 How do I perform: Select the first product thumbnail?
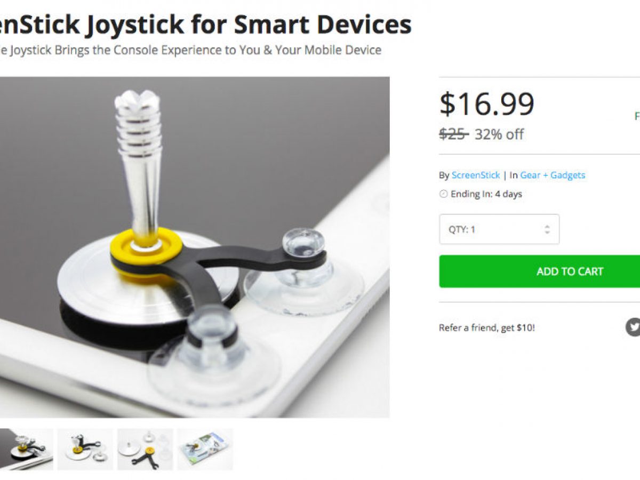pyautogui.click(x=27, y=449)
